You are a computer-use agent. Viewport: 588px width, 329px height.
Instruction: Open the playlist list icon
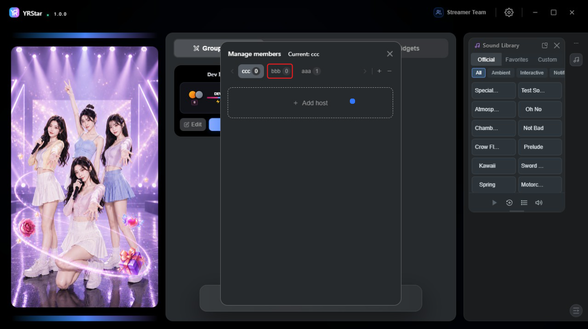(524, 203)
